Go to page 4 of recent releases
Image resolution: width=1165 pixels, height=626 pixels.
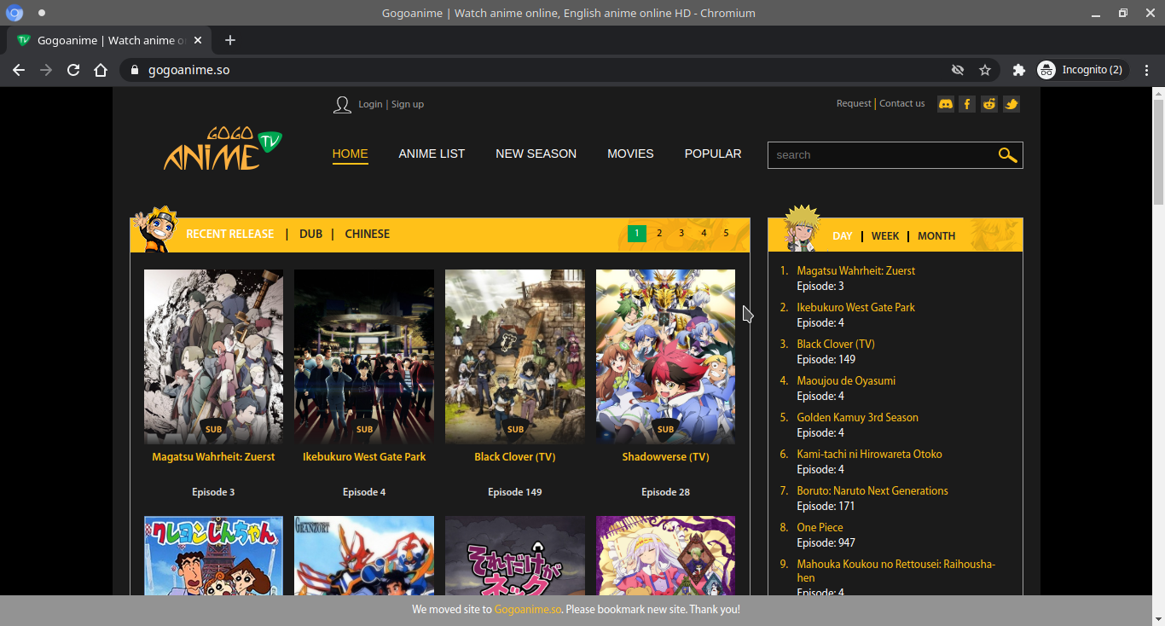(x=704, y=233)
